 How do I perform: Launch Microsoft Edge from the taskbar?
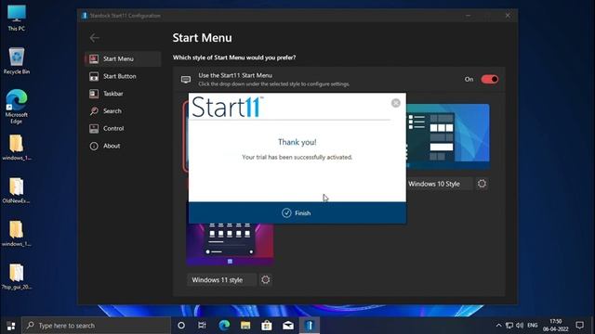pyautogui.click(x=224, y=326)
